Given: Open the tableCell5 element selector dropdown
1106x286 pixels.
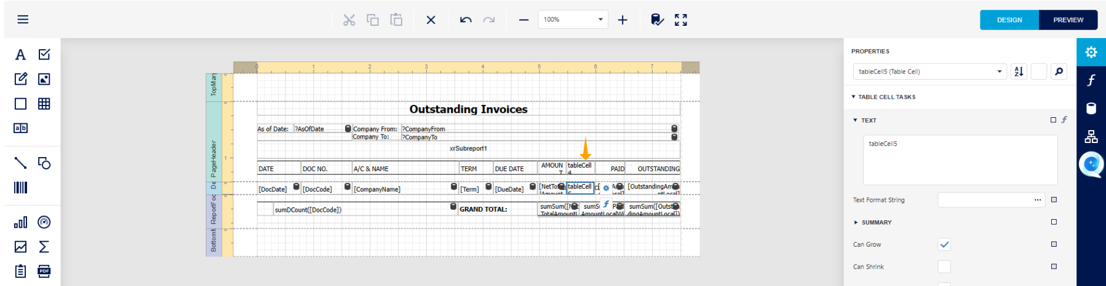Looking at the screenshot, I should coord(929,72).
